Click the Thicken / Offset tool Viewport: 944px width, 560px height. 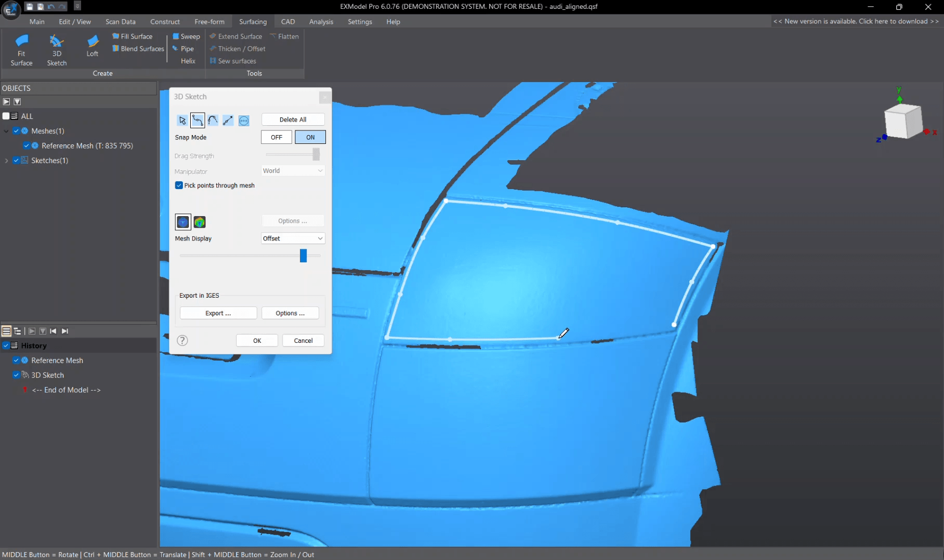238,48
